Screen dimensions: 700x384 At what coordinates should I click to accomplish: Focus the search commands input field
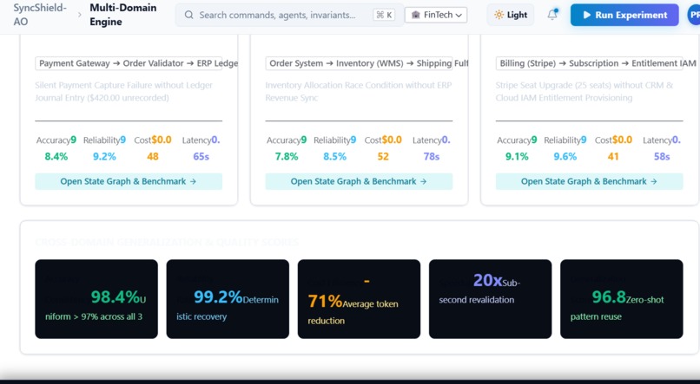pyautogui.click(x=288, y=15)
